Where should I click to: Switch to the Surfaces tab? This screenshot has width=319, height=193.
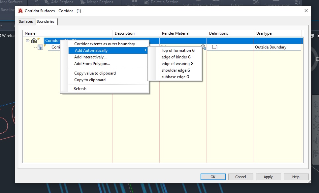point(26,21)
